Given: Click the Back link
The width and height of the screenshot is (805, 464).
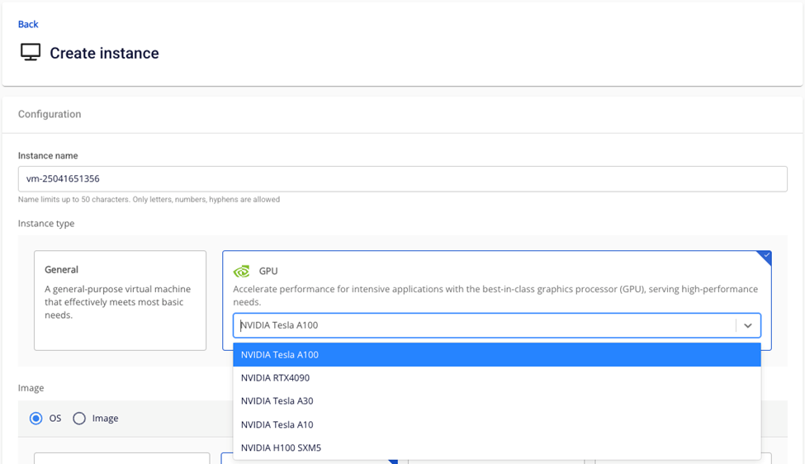Looking at the screenshot, I should (x=28, y=24).
